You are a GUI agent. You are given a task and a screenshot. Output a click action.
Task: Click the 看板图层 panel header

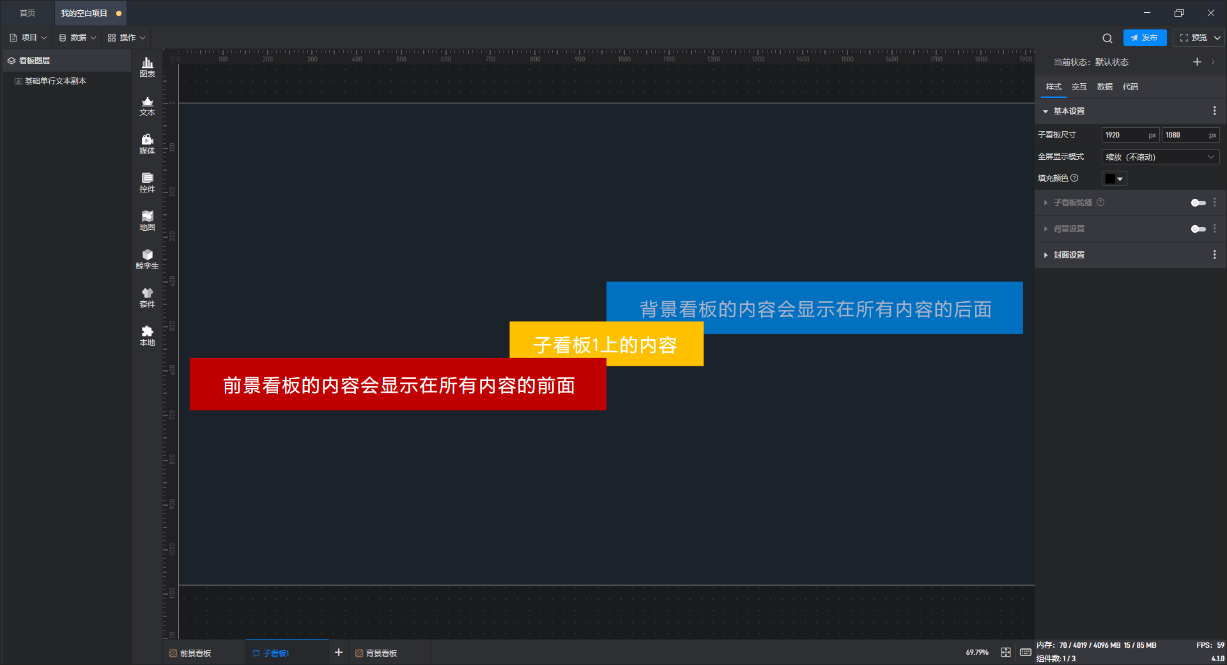coord(67,61)
